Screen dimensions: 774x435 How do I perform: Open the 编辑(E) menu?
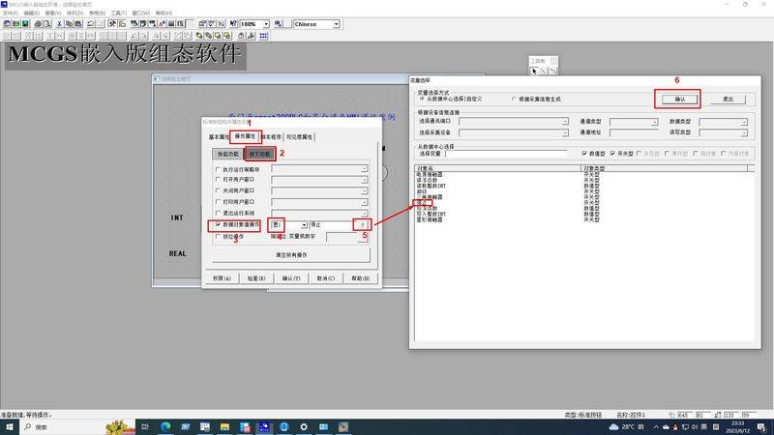point(31,13)
